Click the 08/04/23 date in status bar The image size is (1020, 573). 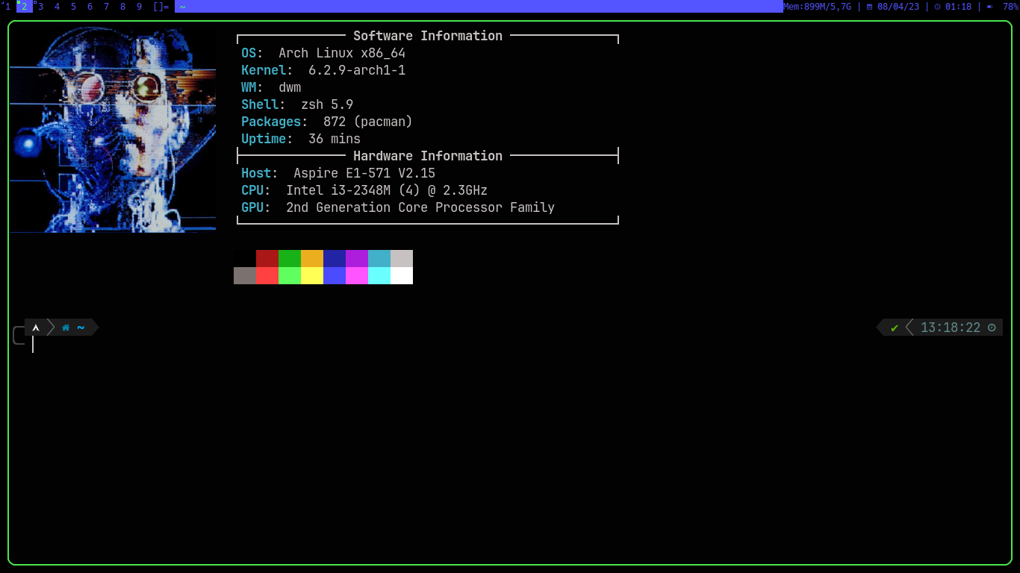coord(898,7)
